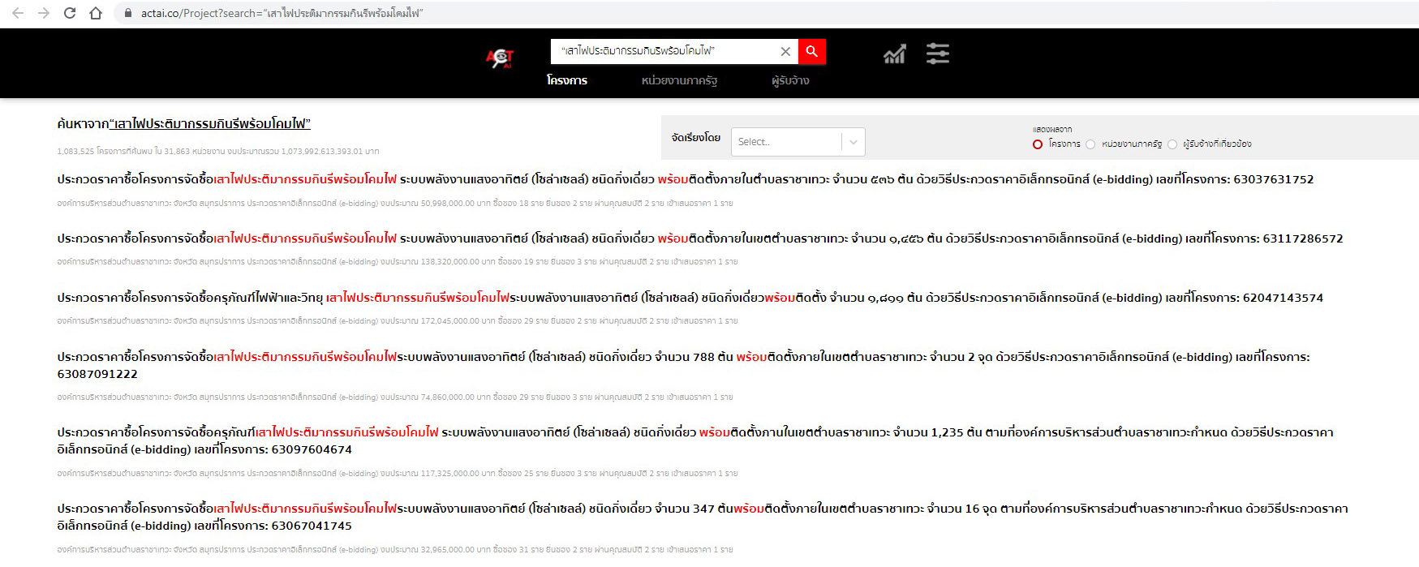Open project result number 62047143574
The image size is (1419, 567).
(x=690, y=298)
